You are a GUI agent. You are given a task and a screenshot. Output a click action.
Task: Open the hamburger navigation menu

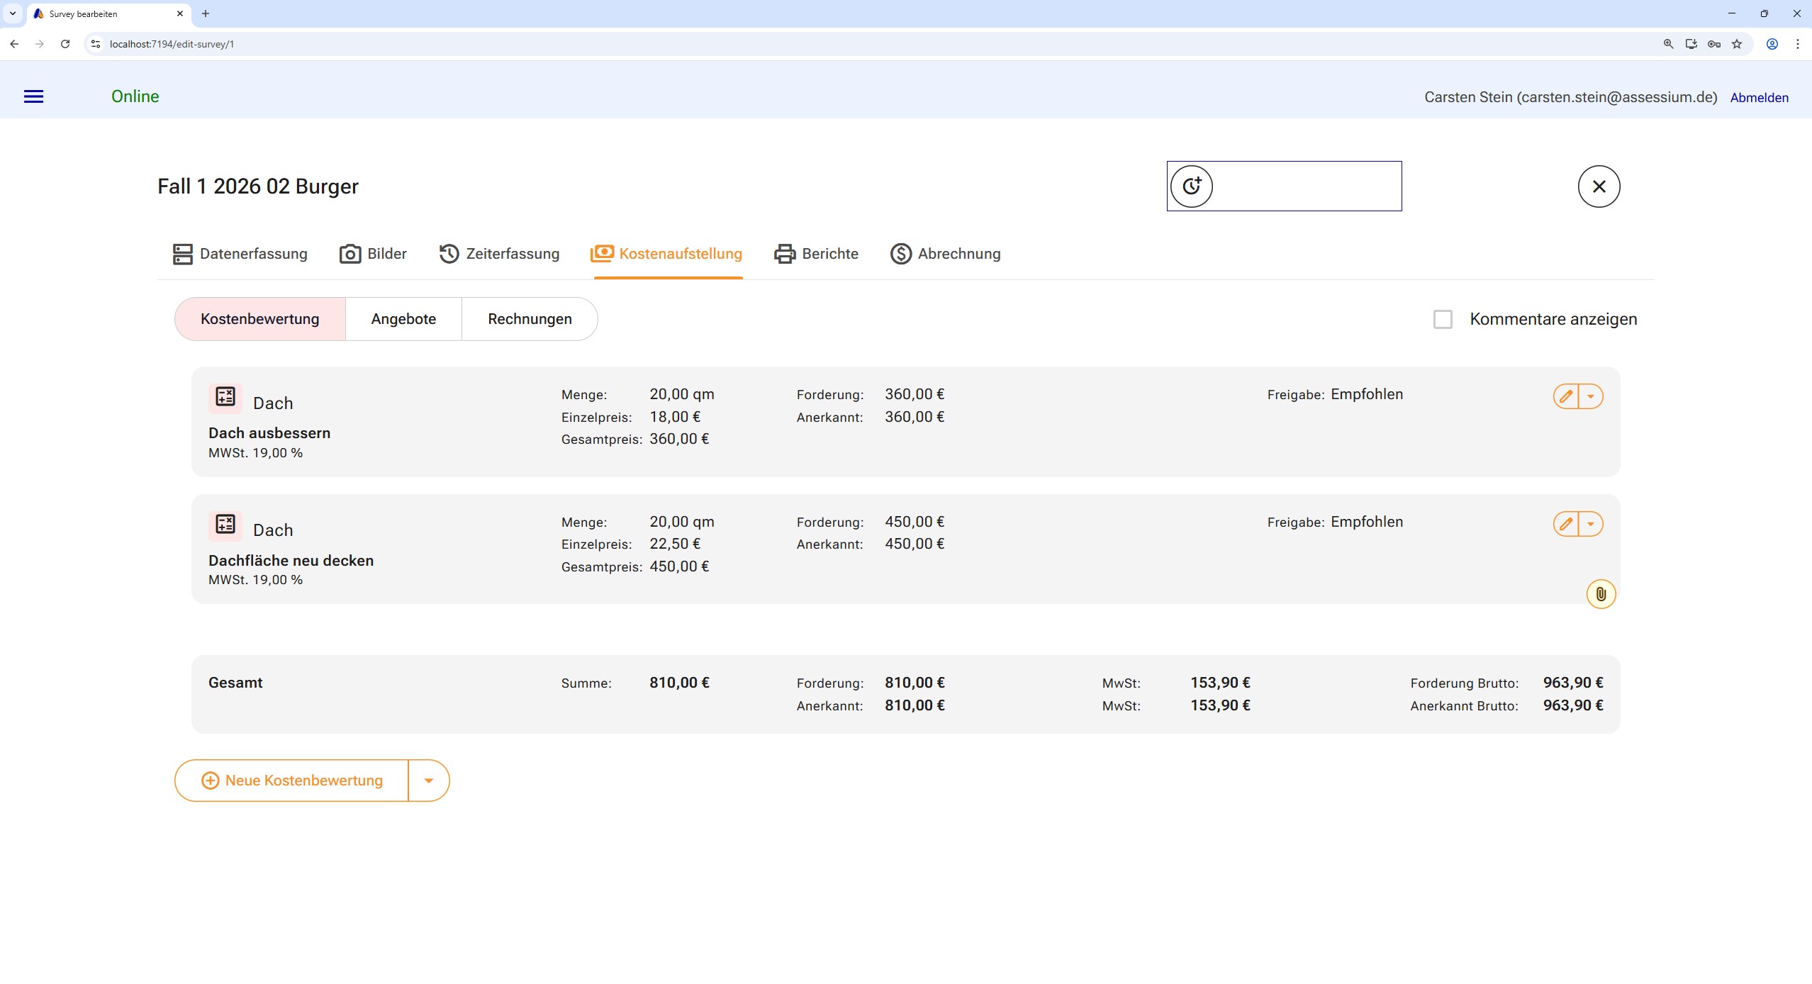point(33,96)
